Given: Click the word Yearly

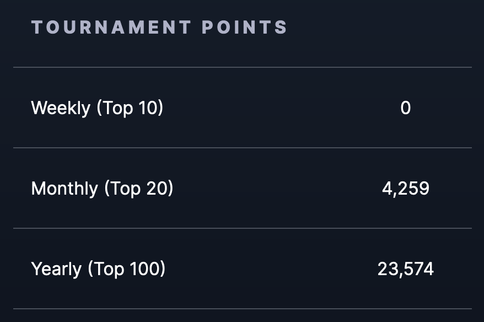Looking at the screenshot, I should tap(56, 269).
